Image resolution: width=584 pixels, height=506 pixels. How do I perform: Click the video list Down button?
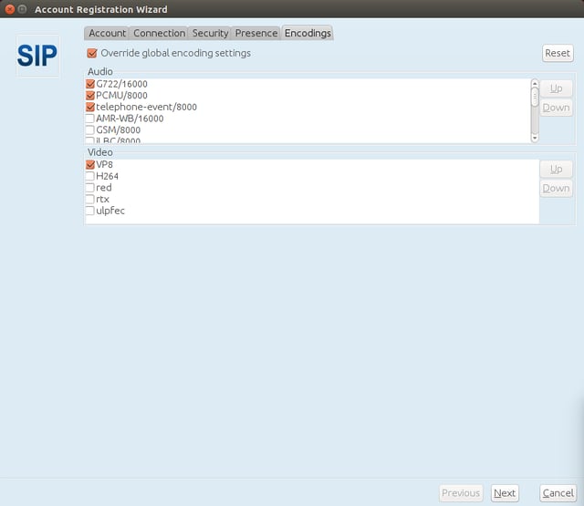coord(556,188)
